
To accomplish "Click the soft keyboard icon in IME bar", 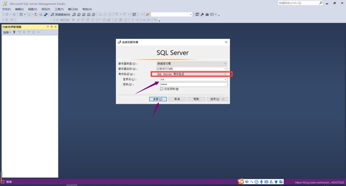I will [266, 182].
